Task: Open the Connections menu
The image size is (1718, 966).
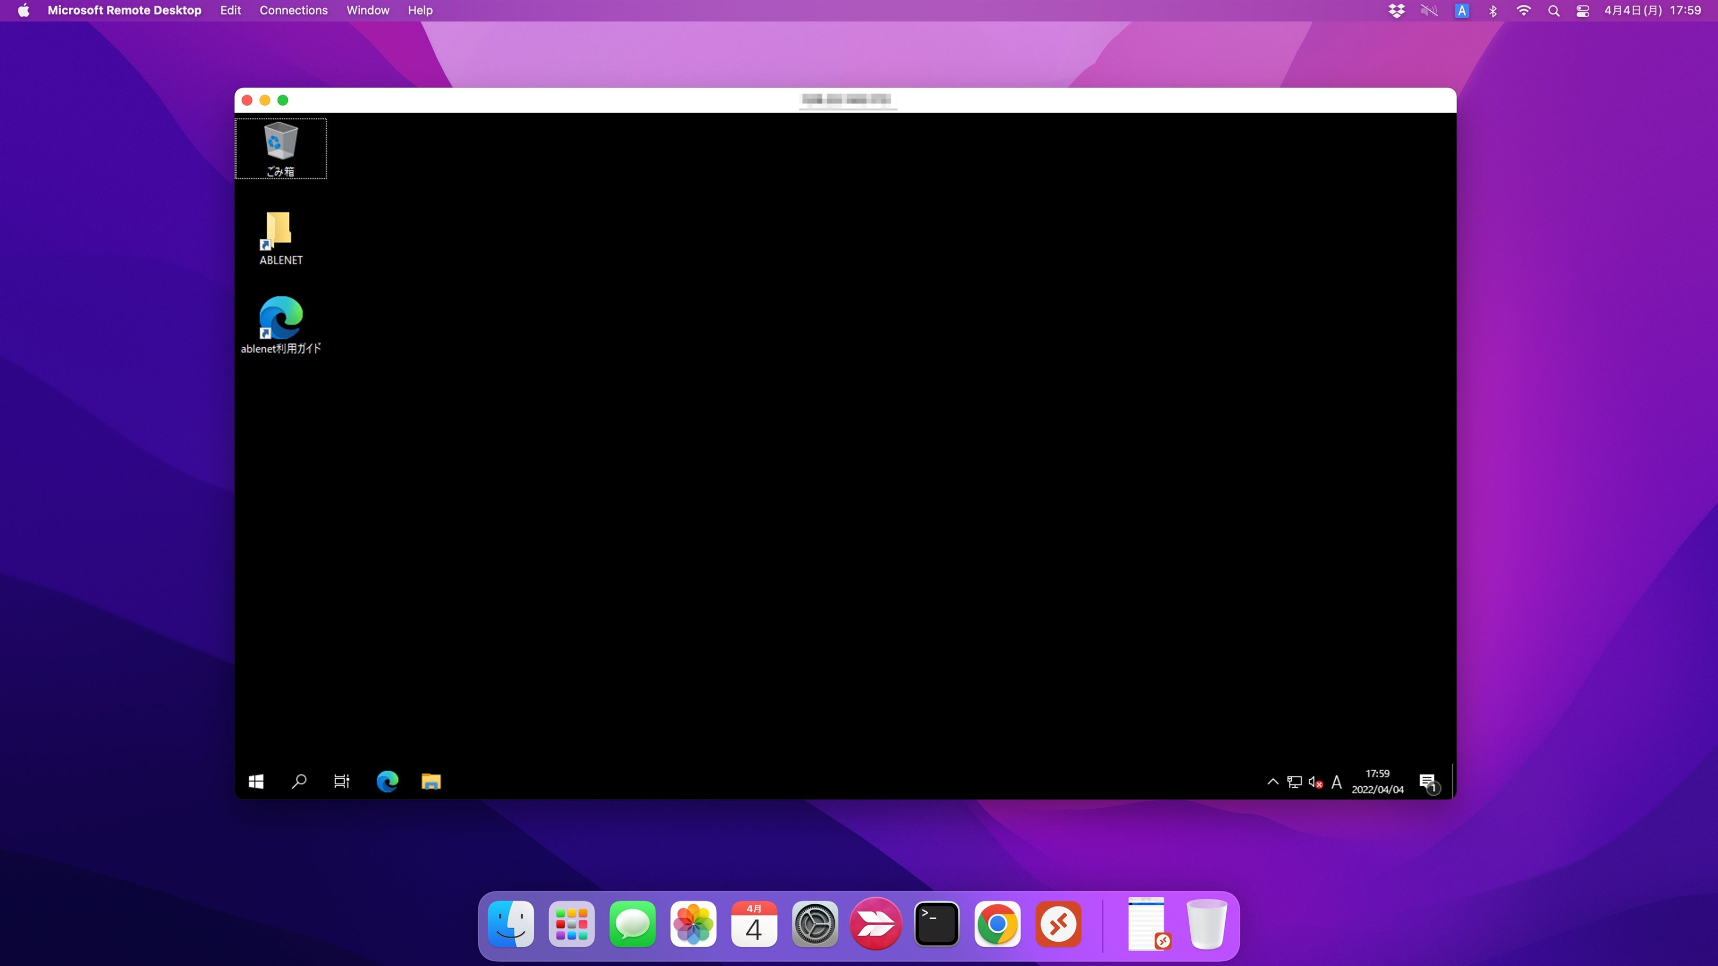Action: tap(294, 11)
